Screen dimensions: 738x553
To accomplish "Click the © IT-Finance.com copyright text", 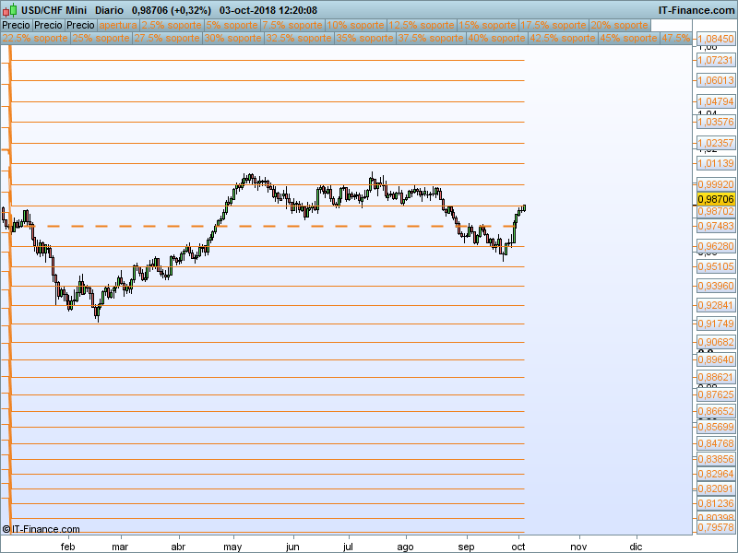I will [42, 529].
